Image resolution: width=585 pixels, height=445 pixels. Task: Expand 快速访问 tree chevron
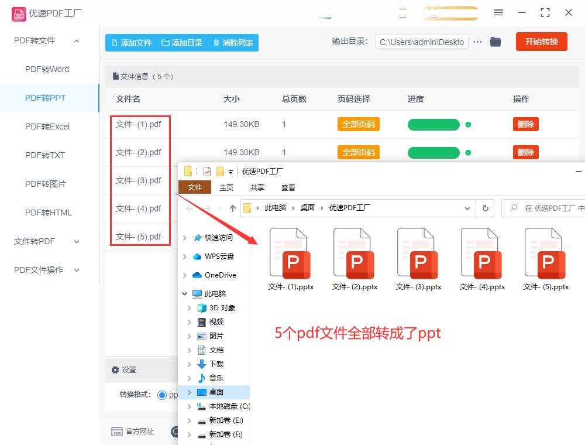[x=185, y=238]
